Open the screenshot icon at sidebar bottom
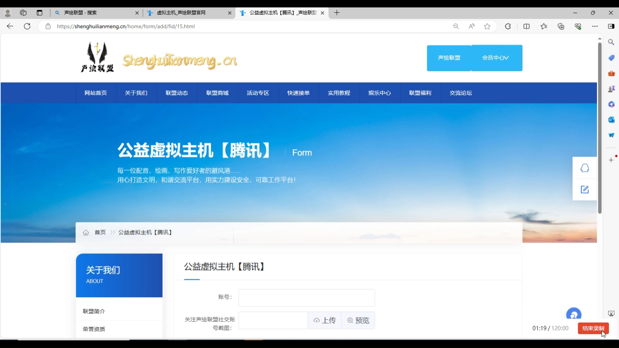The image size is (619, 348). point(611,314)
